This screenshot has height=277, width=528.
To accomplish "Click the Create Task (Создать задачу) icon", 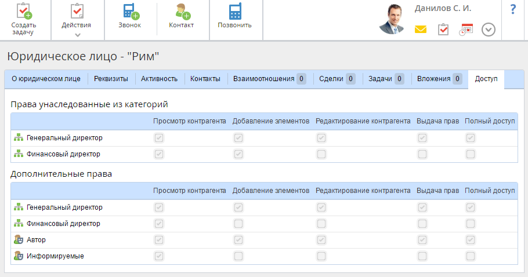I will coord(24,12).
